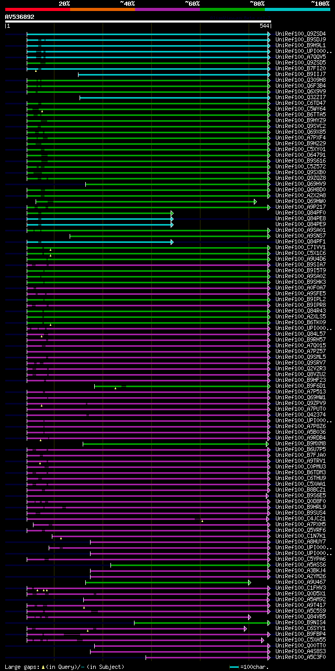
Task: Click the Large gaps legend text
Action: [x=65, y=667]
